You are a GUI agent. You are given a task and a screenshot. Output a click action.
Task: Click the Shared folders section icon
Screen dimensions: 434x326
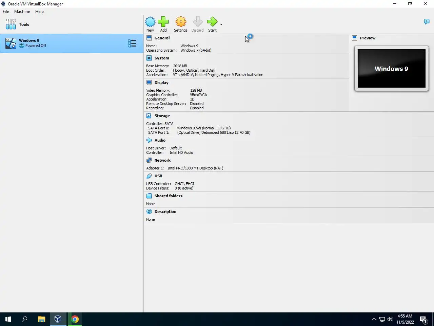click(149, 196)
